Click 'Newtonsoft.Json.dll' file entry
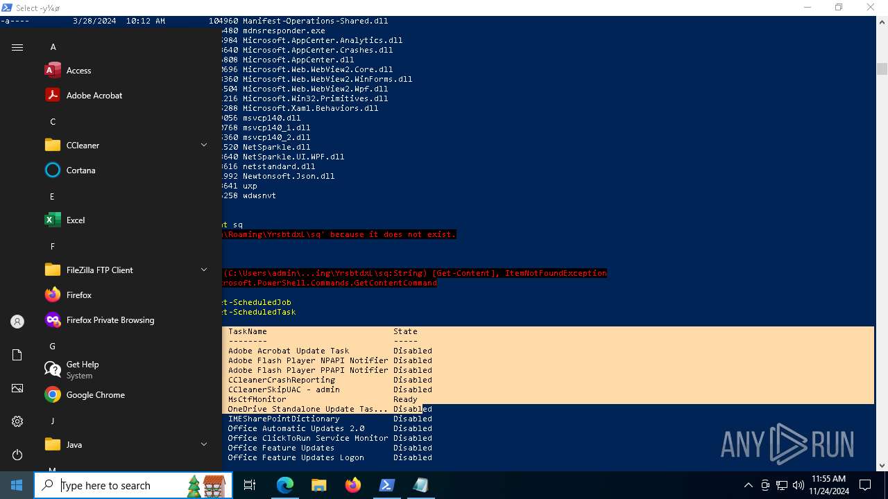The image size is (888, 499). 289,176
